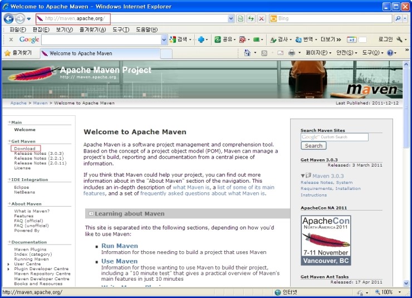Click the Print icon in command bar
The image size is (412, 298).
pos(292,53)
